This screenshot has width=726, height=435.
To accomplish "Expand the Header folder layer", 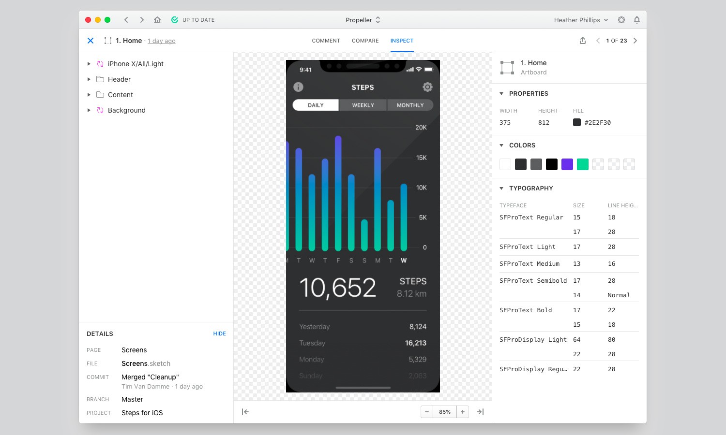I will (89, 79).
